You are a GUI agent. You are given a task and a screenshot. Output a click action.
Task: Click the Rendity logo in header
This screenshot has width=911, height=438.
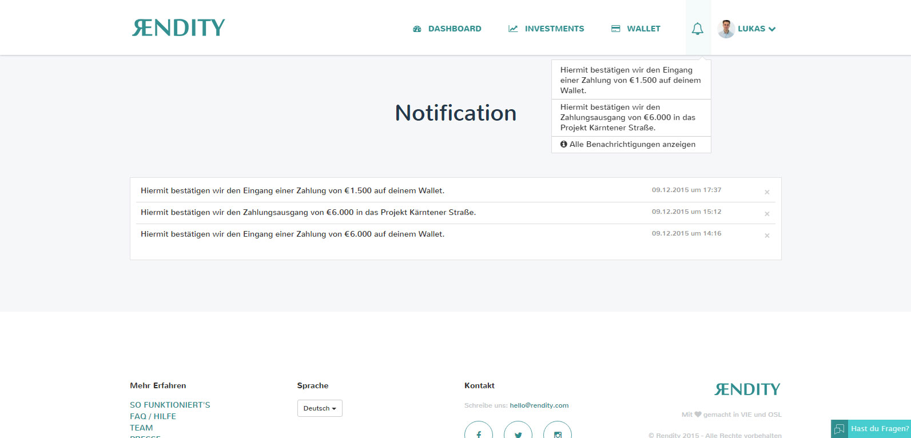pos(178,28)
